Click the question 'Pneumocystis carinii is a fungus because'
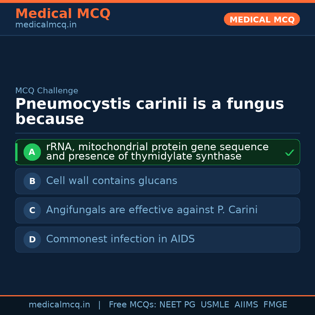The height and width of the screenshot is (315, 315). click(149, 111)
